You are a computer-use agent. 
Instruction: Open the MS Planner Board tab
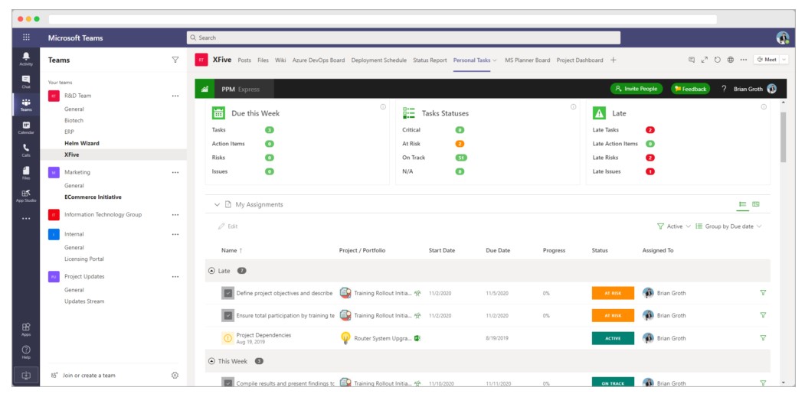tap(527, 60)
